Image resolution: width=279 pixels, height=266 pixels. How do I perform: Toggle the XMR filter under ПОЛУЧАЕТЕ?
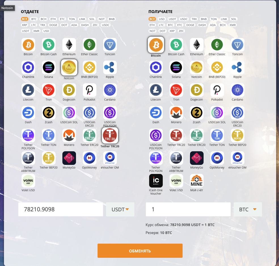tap(232, 25)
